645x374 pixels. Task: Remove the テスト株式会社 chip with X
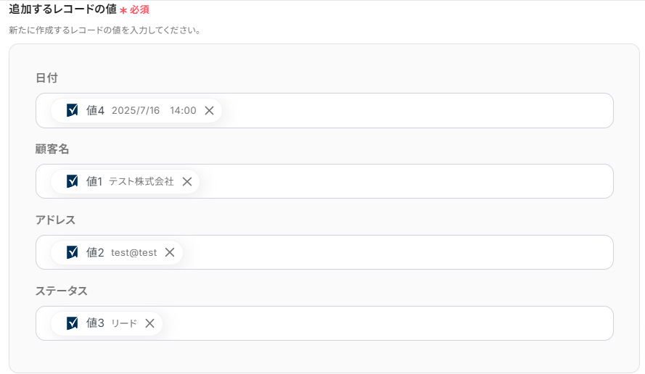click(187, 182)
